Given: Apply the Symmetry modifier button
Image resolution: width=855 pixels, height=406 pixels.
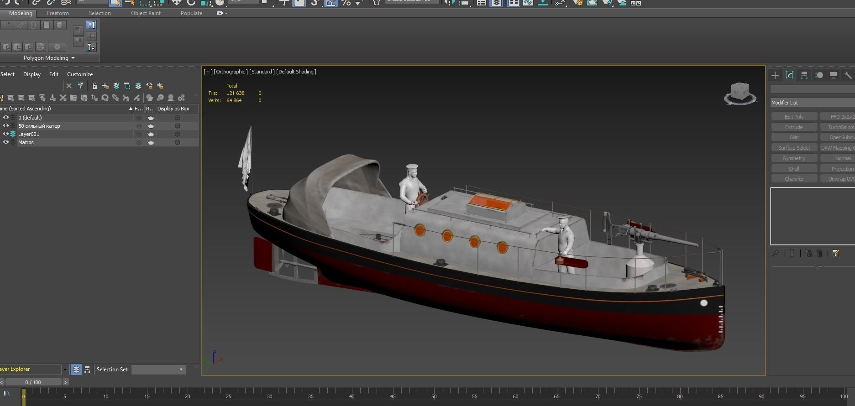Looking at the screenshot, I should 794,158.
